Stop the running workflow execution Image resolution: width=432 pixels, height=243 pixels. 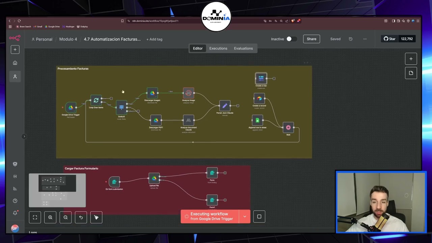click(259, 217)
